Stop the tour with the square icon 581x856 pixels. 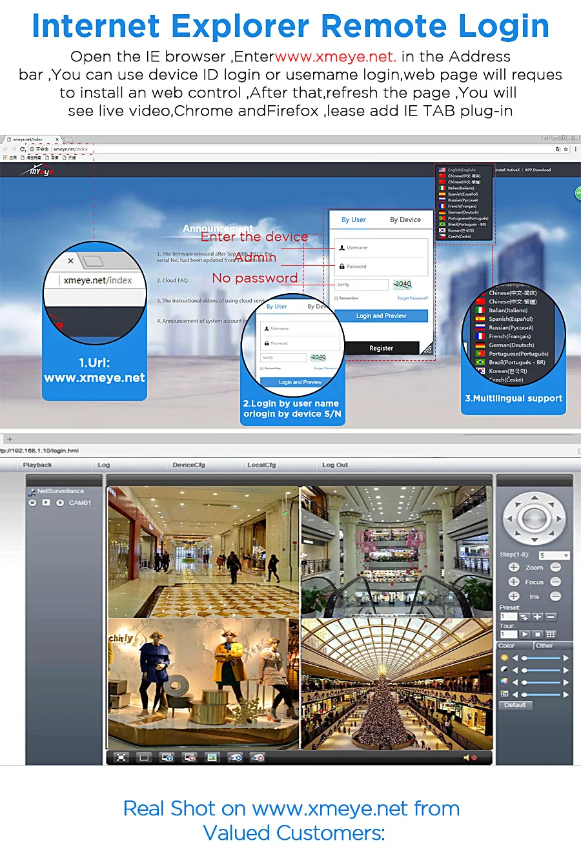[x=537, y=634]
